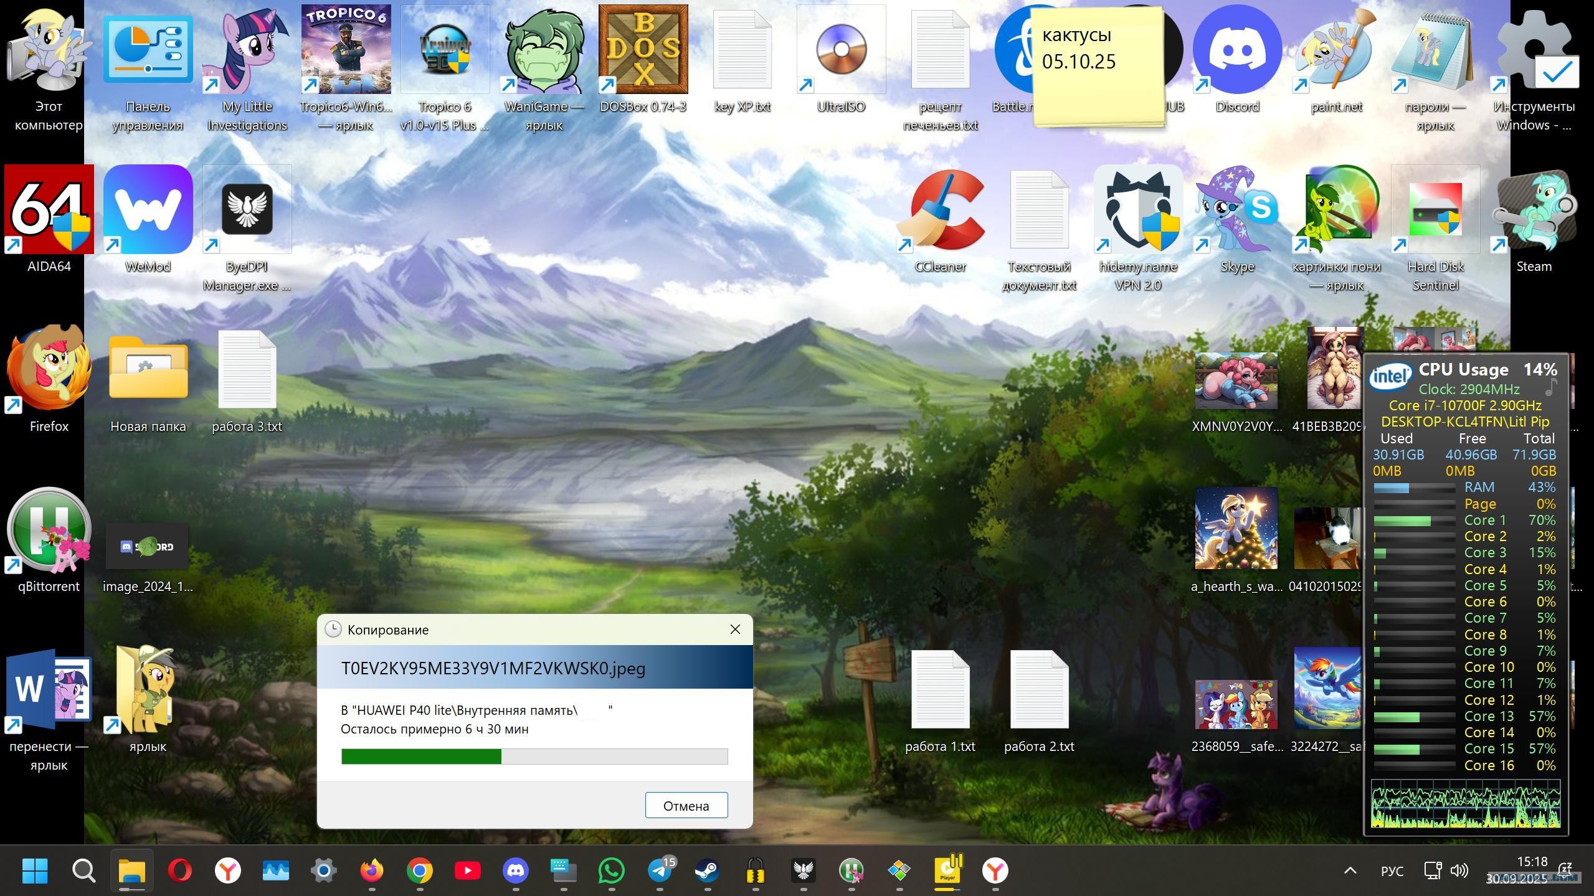1594x896 pixels.
Task: Click the CPU usage history graph in the gadget
Action: 1466,804
